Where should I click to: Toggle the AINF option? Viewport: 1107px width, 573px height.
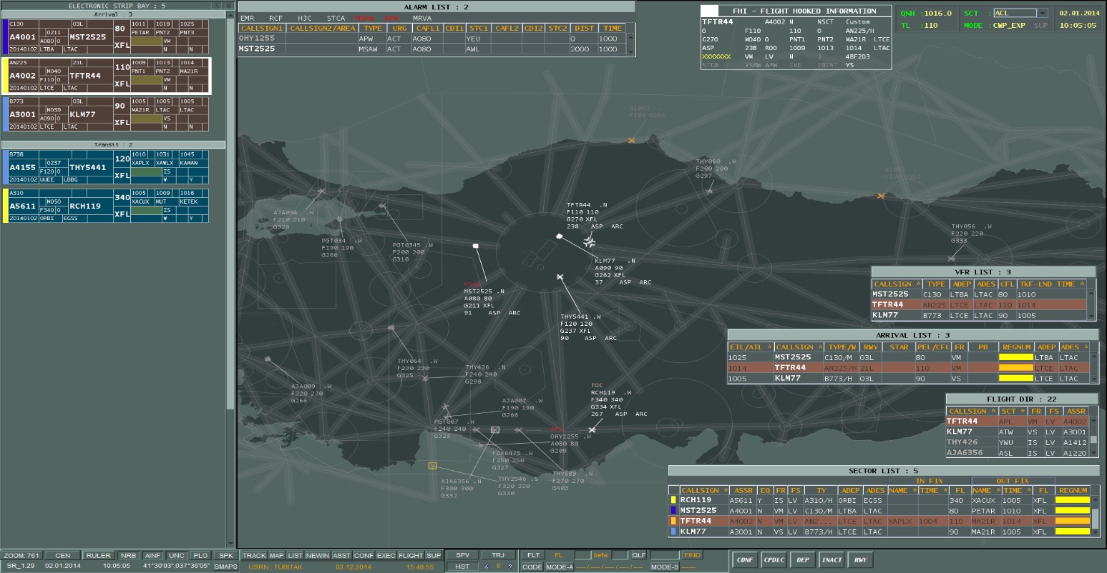click(152, 555)
